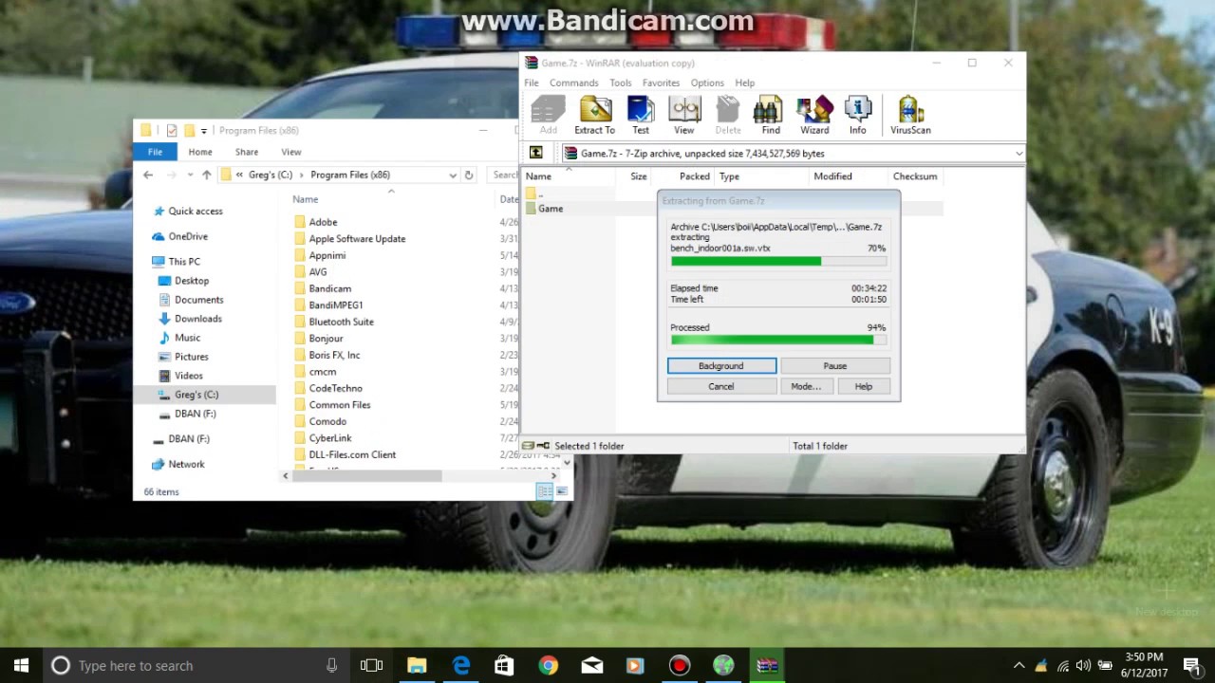Click the taskbar search box
This screenshot has height=683, width=1215.
click(x=195, y=666)
